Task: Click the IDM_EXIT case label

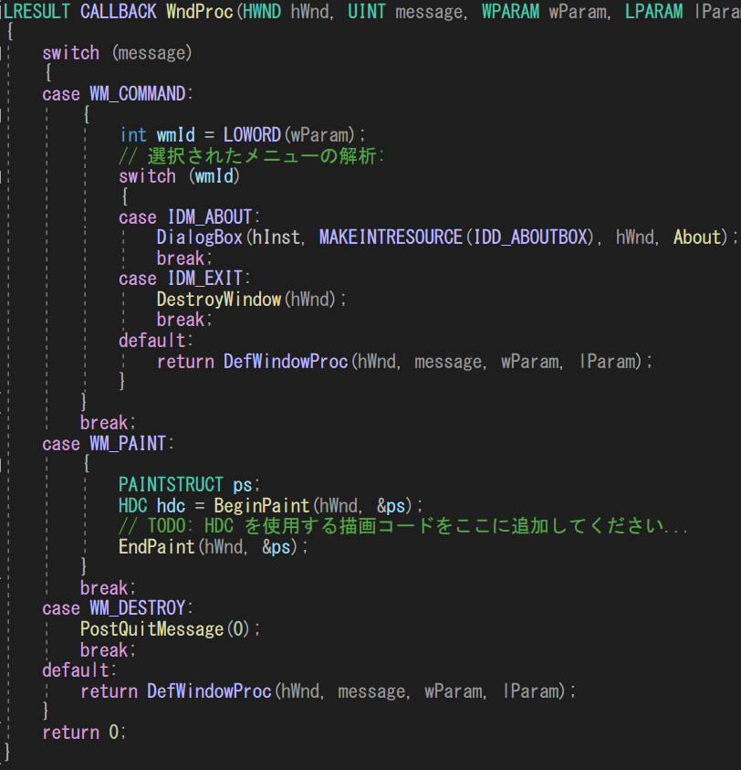Action: click(x=204, y=279)
